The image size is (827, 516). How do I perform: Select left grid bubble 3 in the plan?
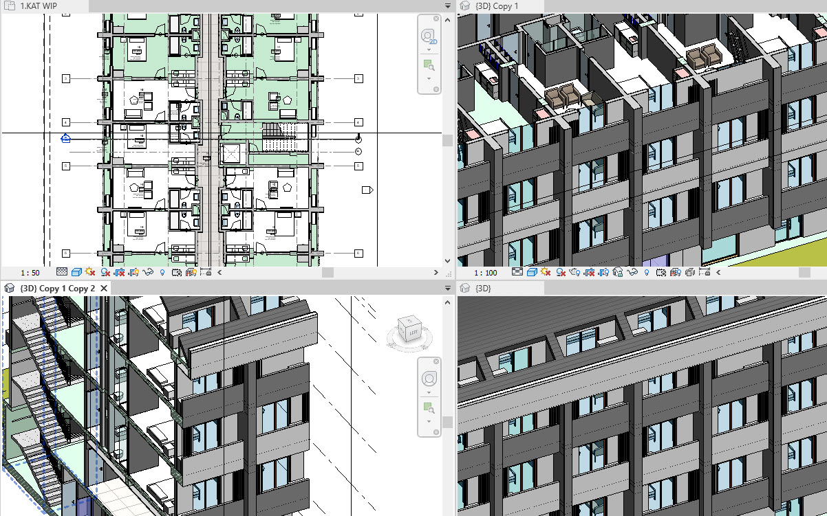tap(66, 79)
